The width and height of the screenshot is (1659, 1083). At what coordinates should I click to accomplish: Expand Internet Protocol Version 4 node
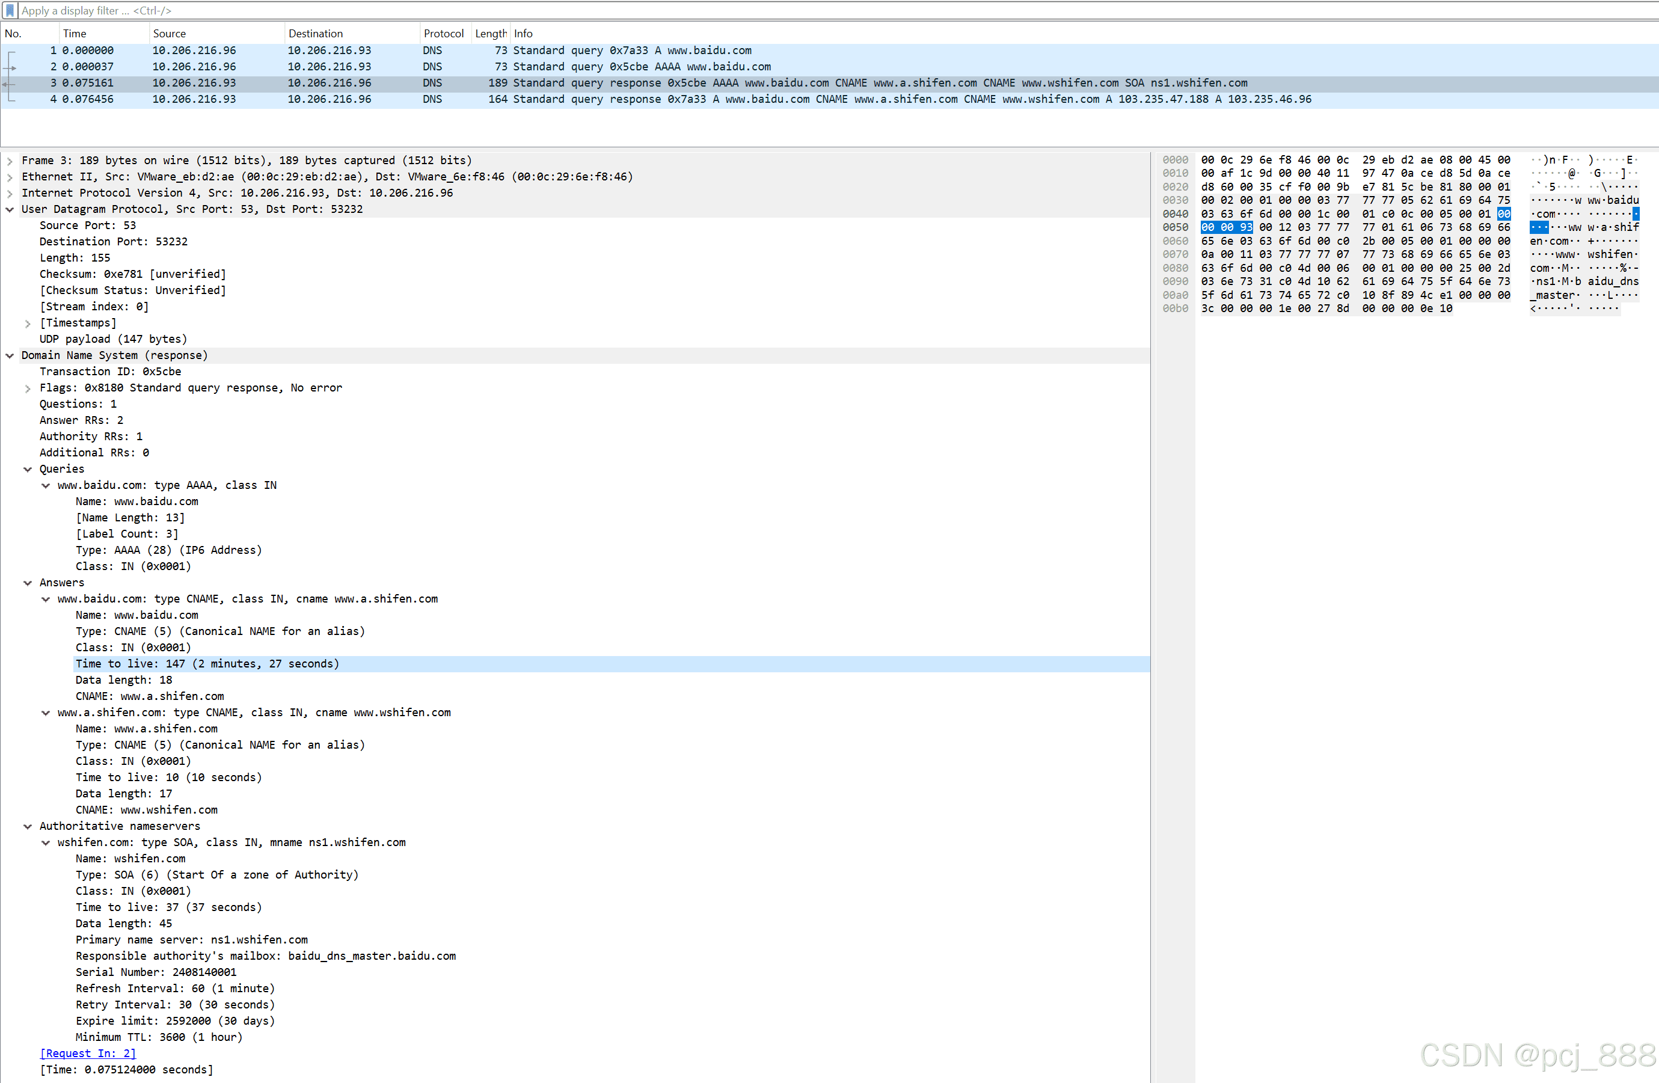[10, 193]
